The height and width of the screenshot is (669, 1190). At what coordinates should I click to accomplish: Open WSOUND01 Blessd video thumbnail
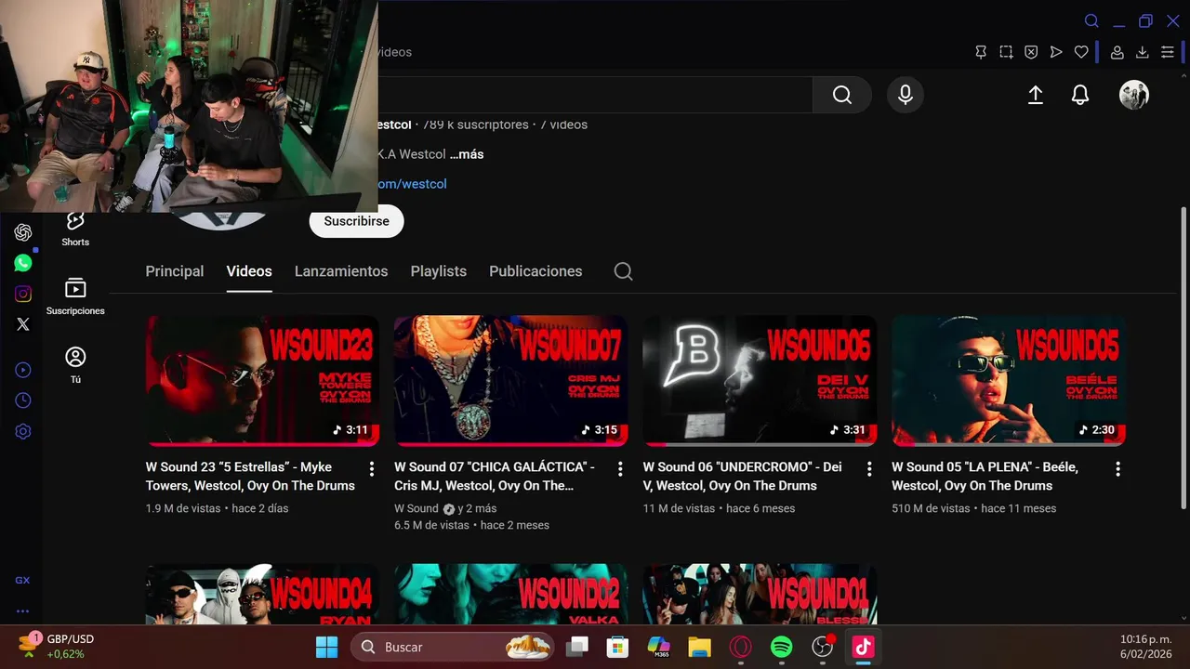[x=760, y=595]
